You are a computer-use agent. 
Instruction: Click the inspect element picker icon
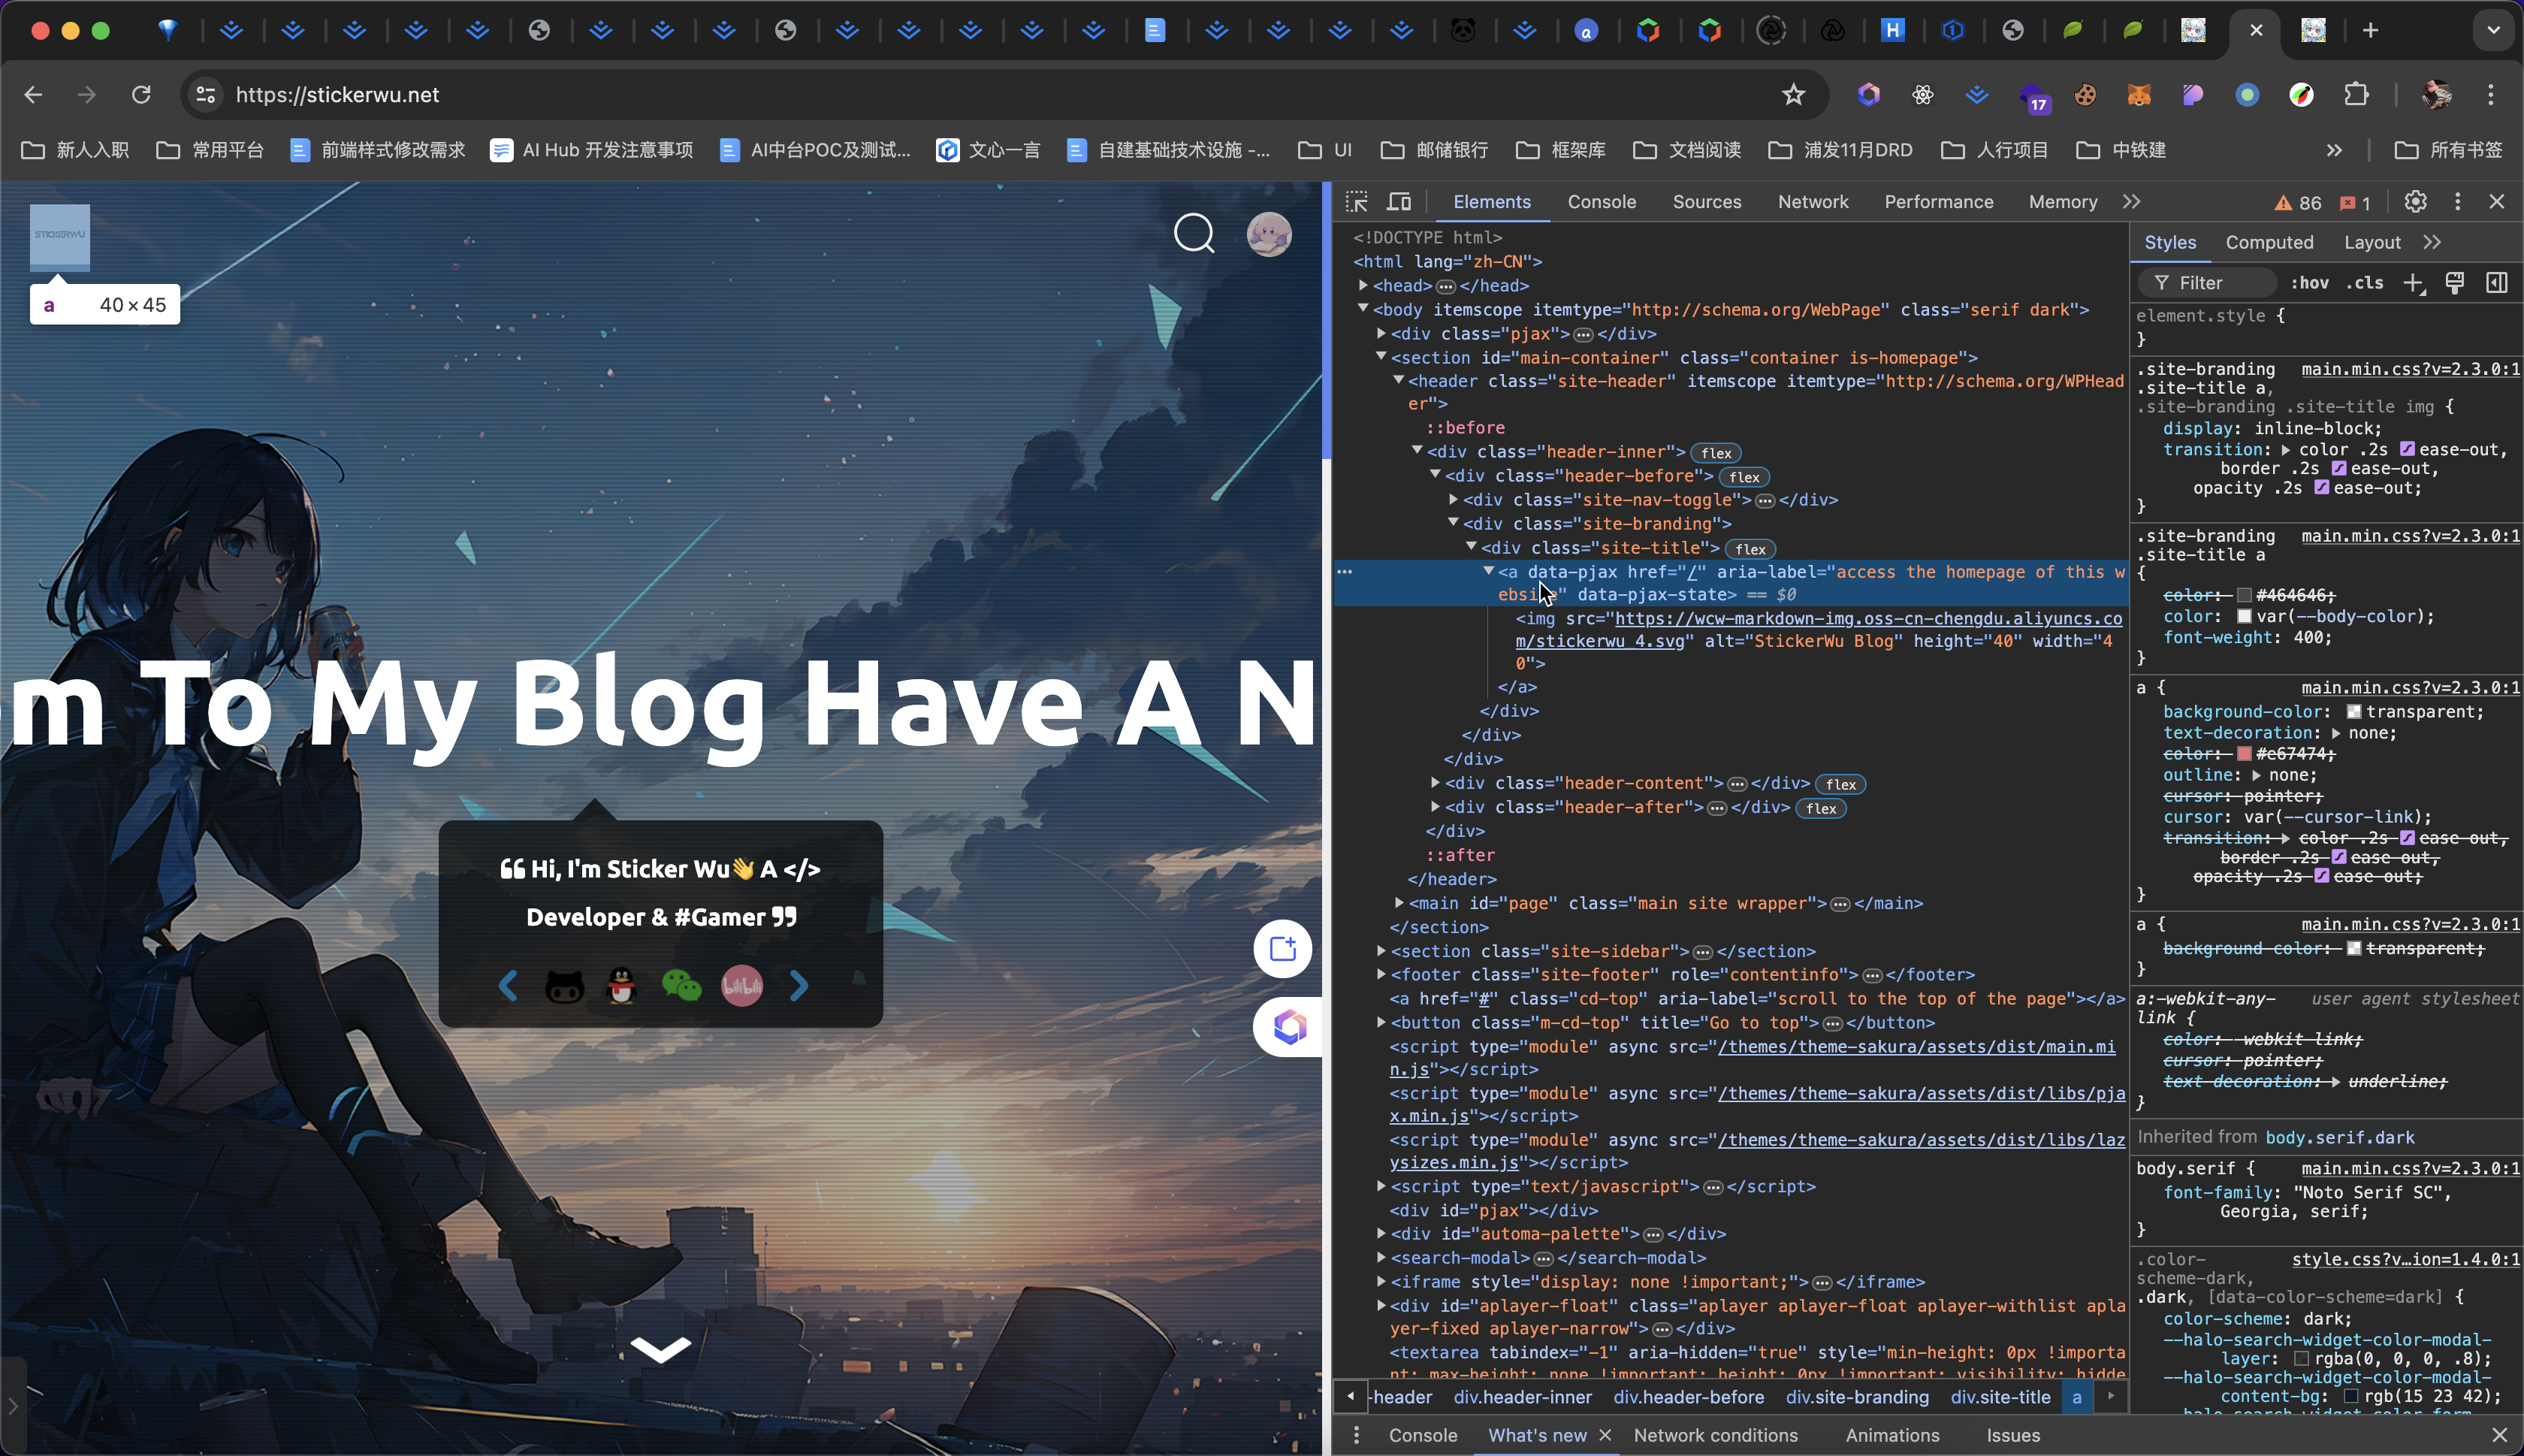point(1357,202)
